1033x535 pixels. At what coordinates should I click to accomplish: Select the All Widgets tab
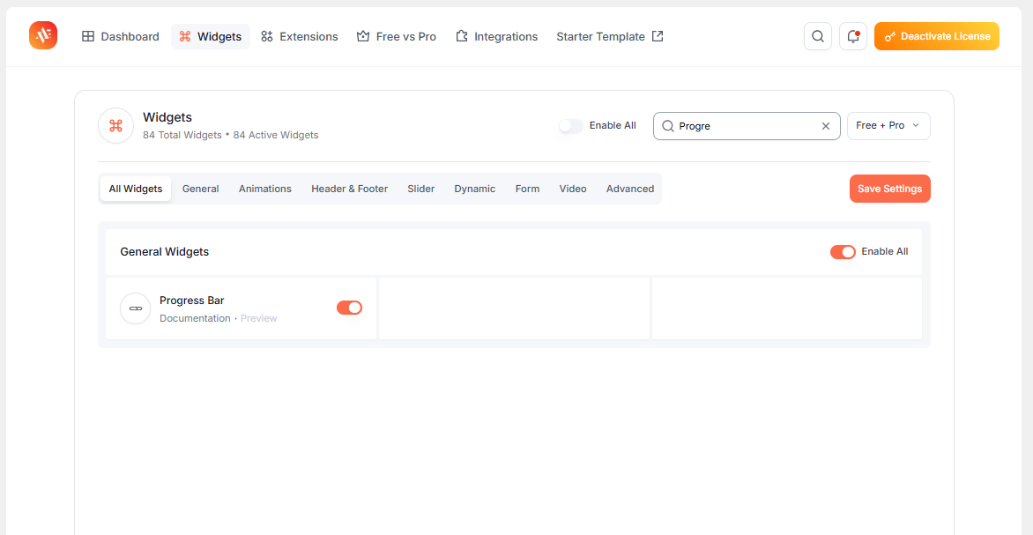pyautogui.click(x=136, y=189)
